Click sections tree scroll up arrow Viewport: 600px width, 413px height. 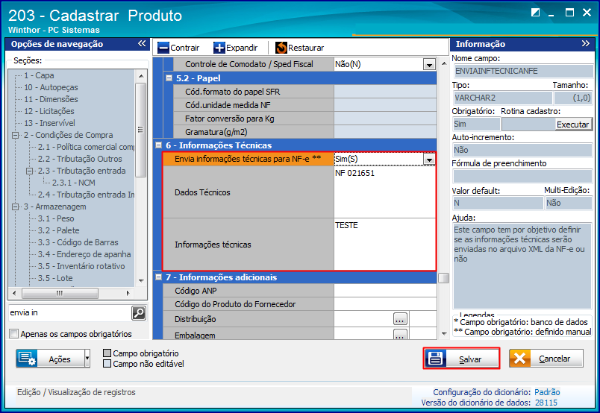coord(141,76)
